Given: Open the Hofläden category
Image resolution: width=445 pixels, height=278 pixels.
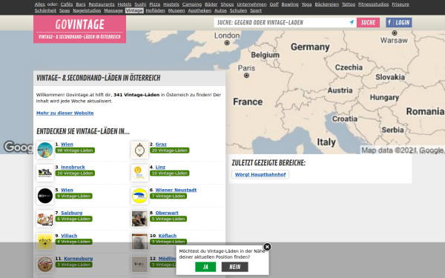Looking at the screenshot, I should [x=155, y=10].
